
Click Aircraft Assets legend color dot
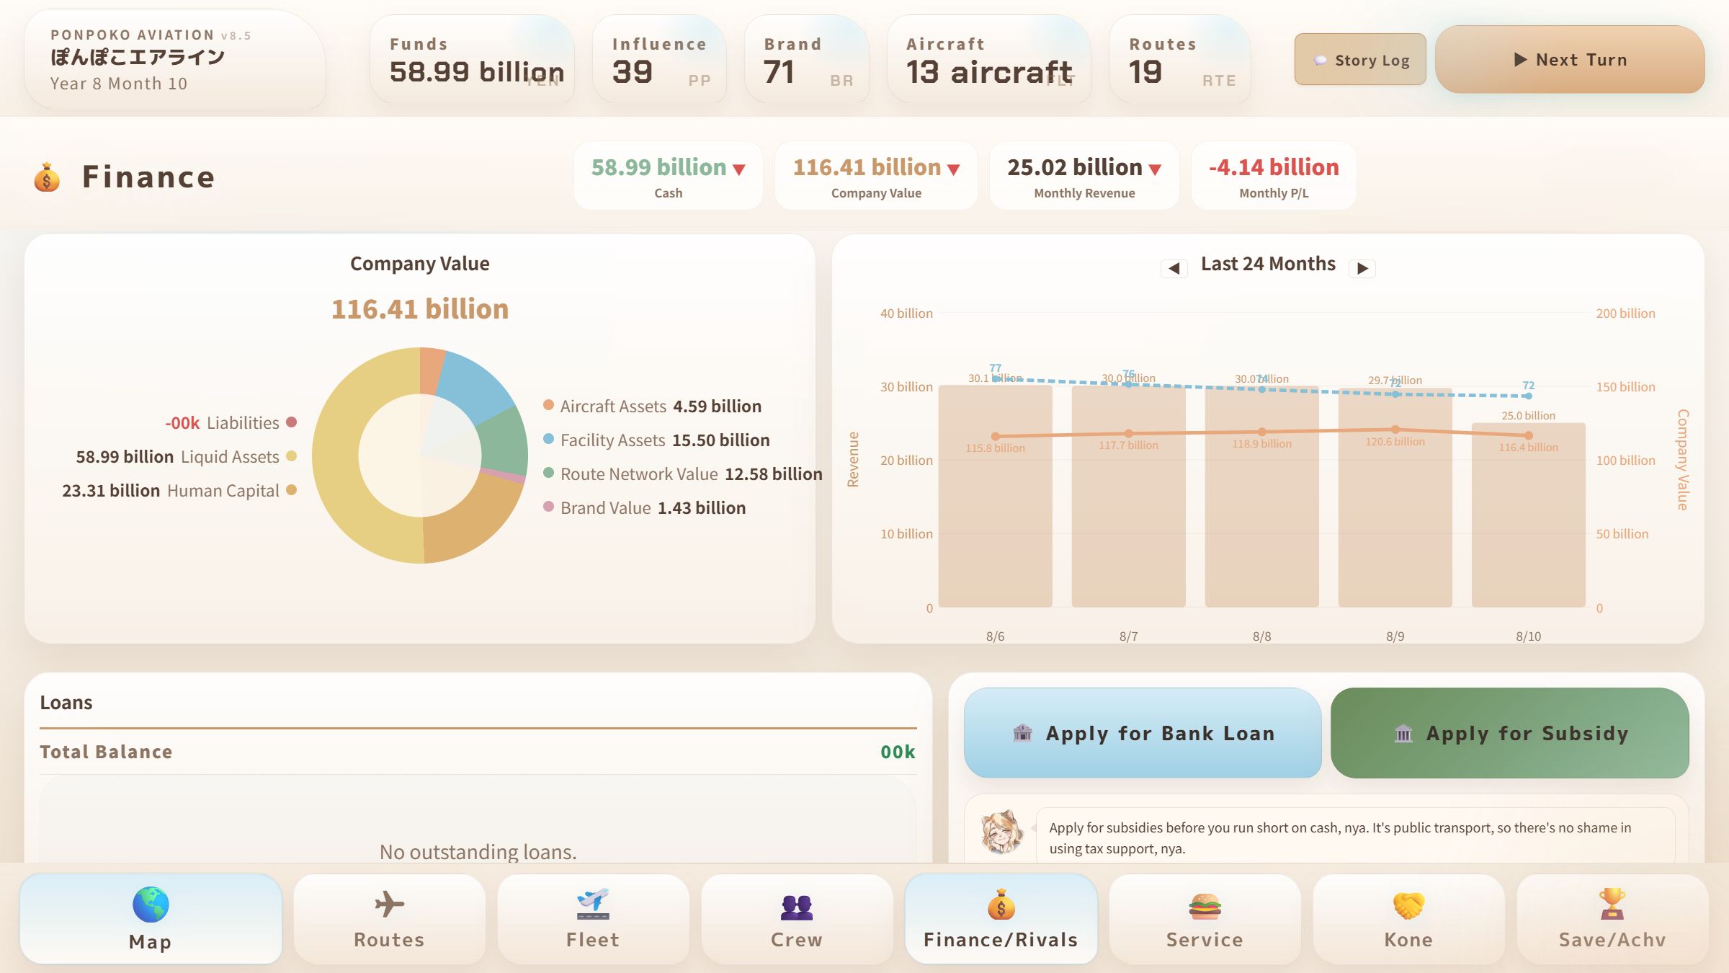pos(548,405)
